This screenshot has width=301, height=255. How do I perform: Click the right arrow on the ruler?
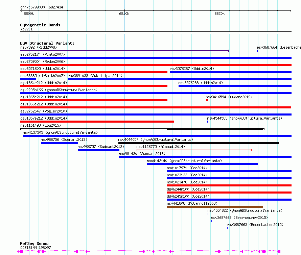tap(290, 11)
